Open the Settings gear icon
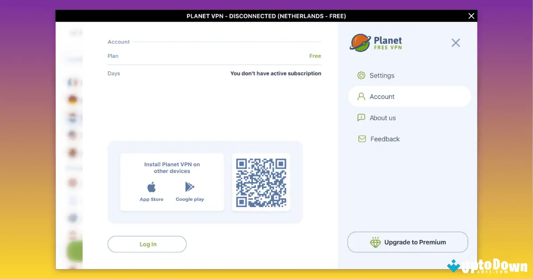533x279 pixels. (x=361, y=75)
